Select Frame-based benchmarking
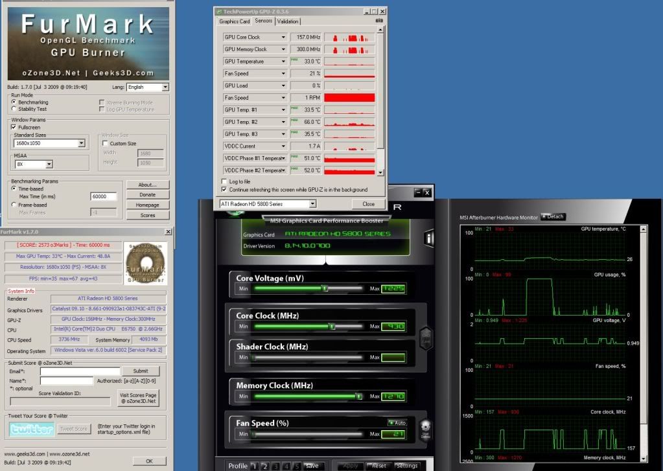 [14, 205]
